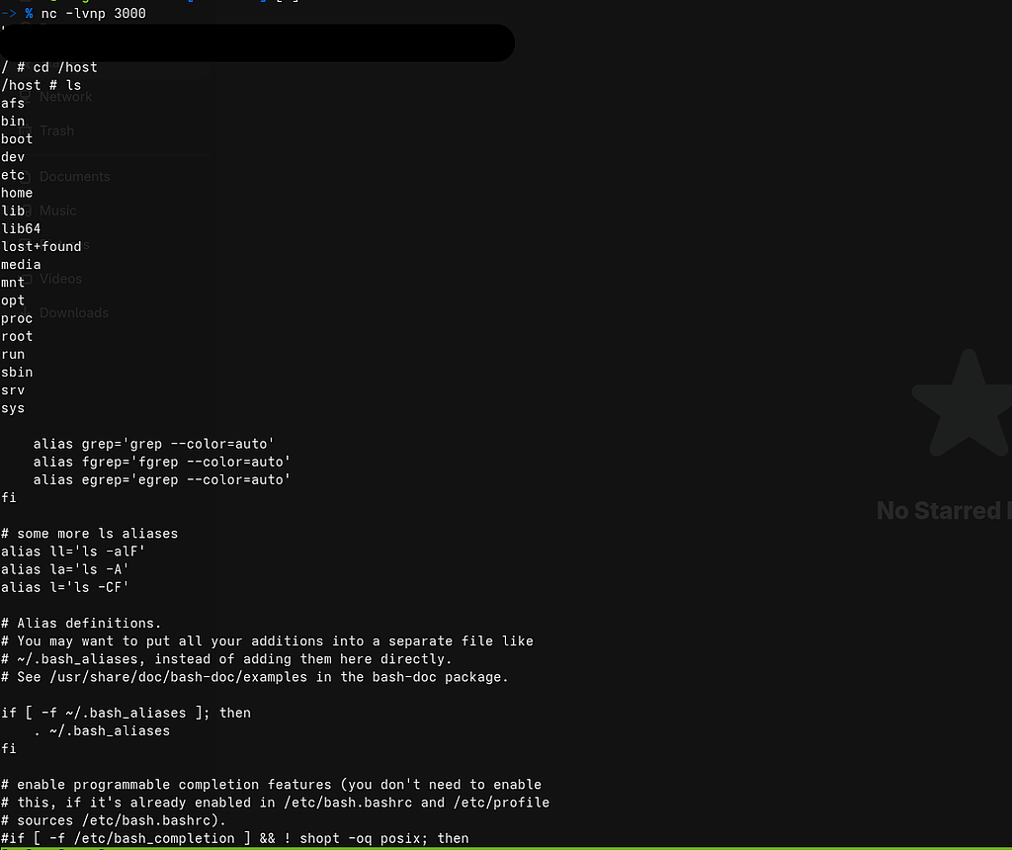Click the Documents folder icon in the sidebar
Viewport: 1012px width, 850px height.
[26, 177]
